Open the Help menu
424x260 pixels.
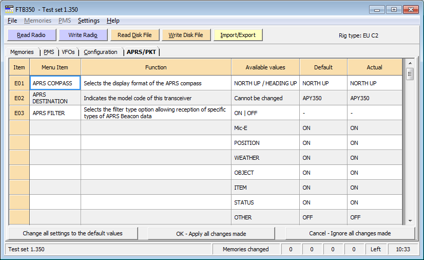pyautogui.click(x=113, y=21)
